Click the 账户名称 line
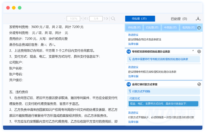The width and height of the screenshot is (206, 133). coord(16,68)
